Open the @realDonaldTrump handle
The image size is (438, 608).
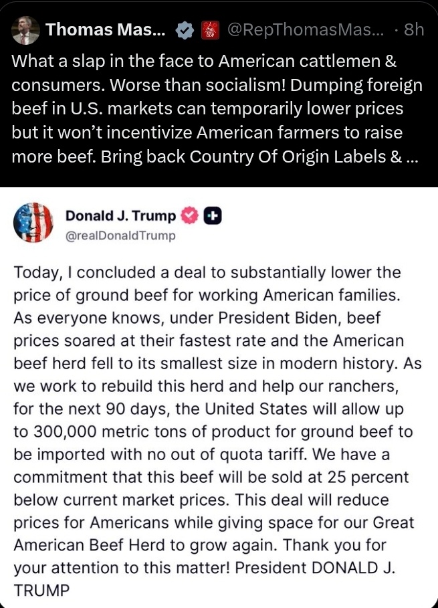(x=120, y=235)
